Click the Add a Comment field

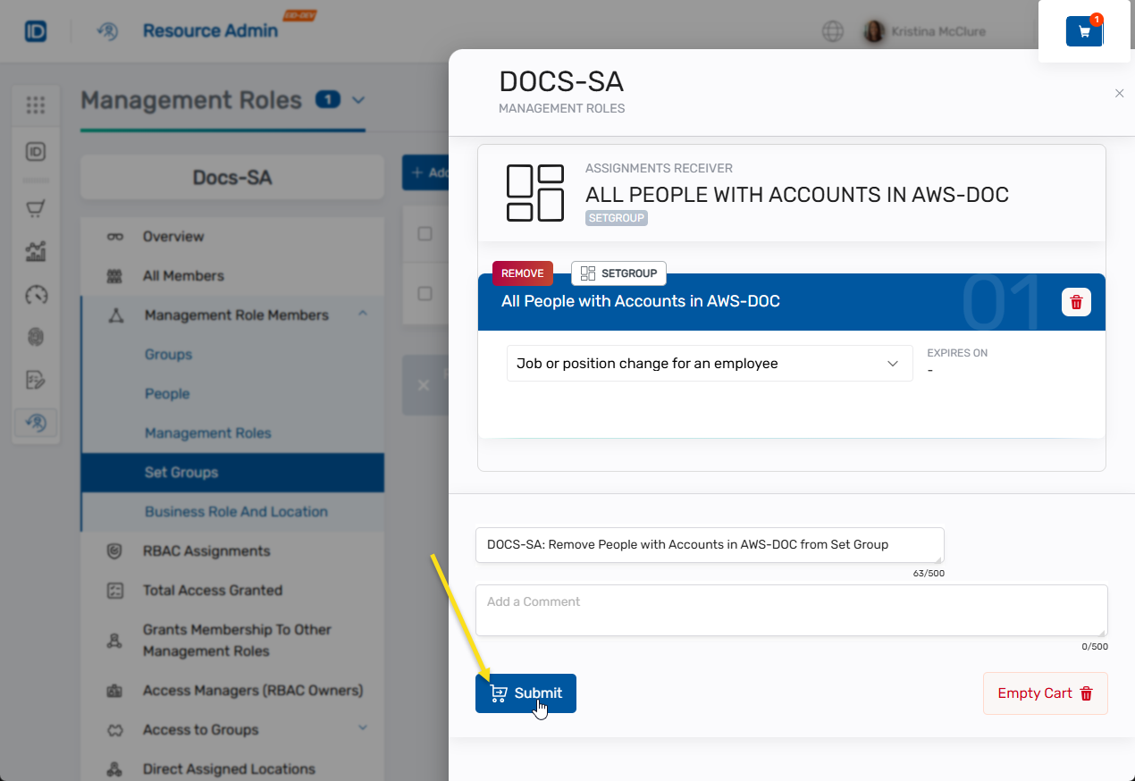(x=790, y=610)
